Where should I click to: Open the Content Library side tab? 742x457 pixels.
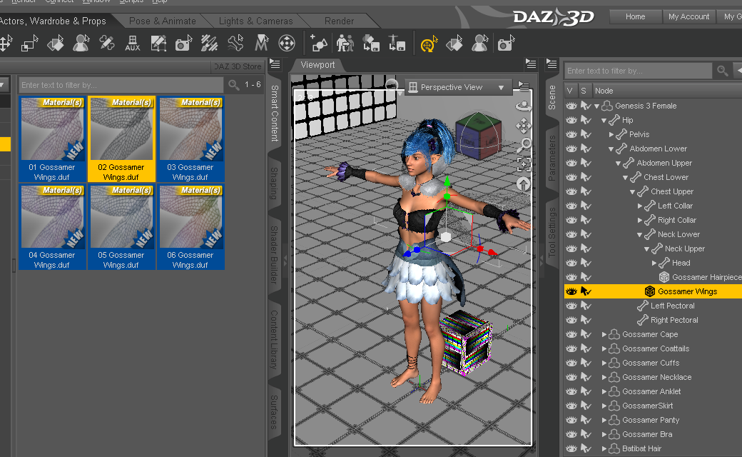(x=275, y=340)
